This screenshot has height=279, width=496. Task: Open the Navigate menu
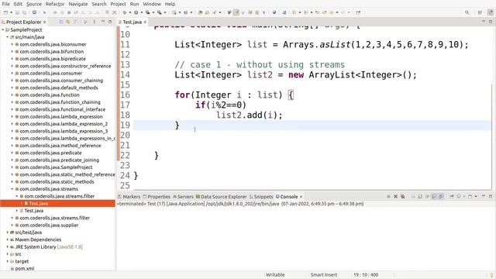[x=78, y=4]
